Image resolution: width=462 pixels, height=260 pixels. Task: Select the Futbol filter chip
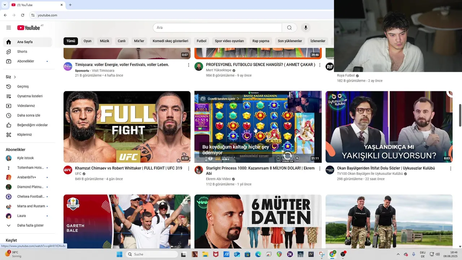(x=201, y=41)
